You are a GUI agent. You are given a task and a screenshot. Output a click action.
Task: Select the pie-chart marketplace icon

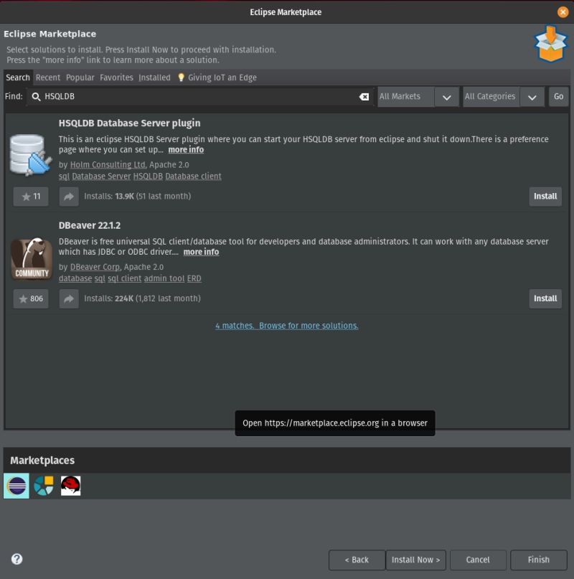click(43, 485)
